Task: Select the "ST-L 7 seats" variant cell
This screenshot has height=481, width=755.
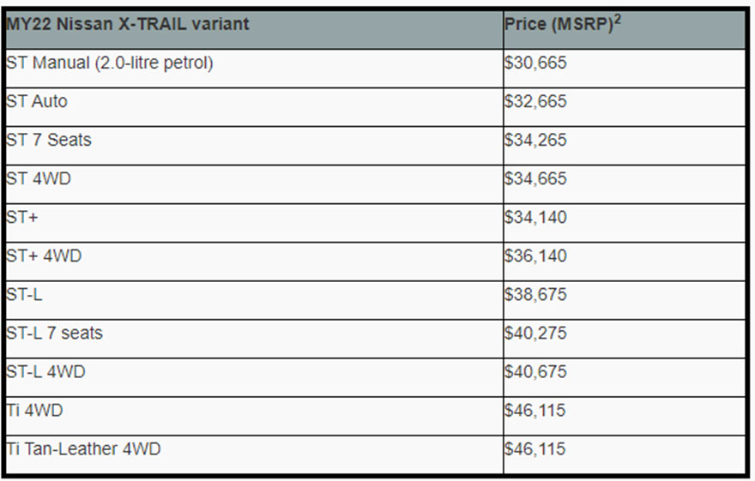Action: [x=54, y=334]
